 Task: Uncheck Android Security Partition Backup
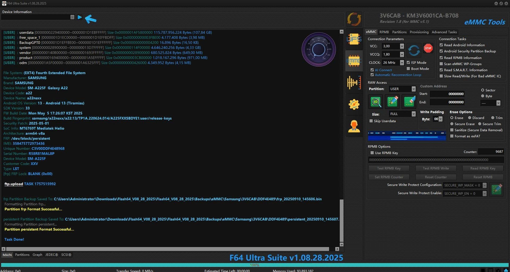click(x=441, y=51)
